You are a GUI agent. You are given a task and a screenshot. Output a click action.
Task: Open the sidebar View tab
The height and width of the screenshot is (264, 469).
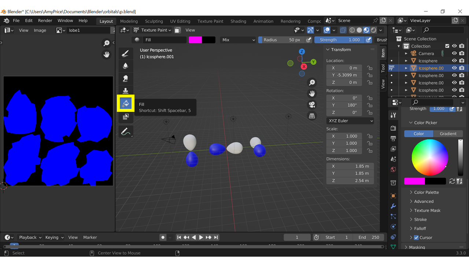(x=383, y=84)
